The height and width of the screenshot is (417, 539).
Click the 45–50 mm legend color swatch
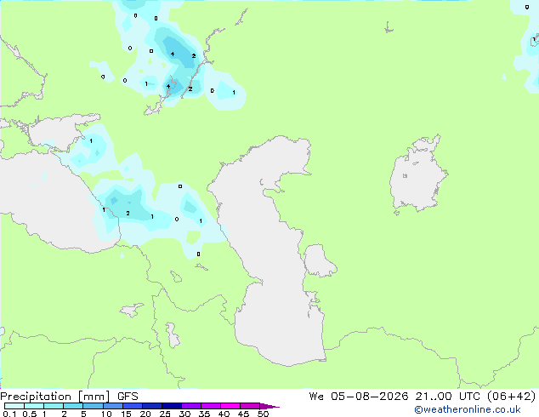tap(250, 406)
